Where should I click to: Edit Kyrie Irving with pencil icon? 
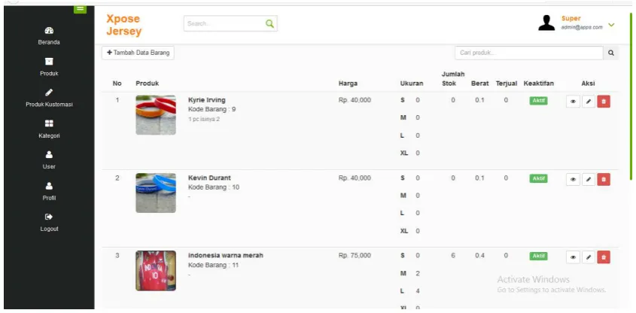[589, 102]
